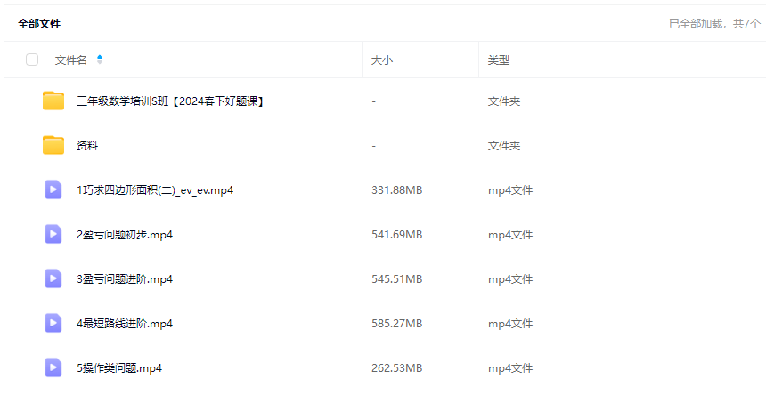Open file name 3盈亏问题进阶.mp4
766x419 pixels.
point(125,279)
